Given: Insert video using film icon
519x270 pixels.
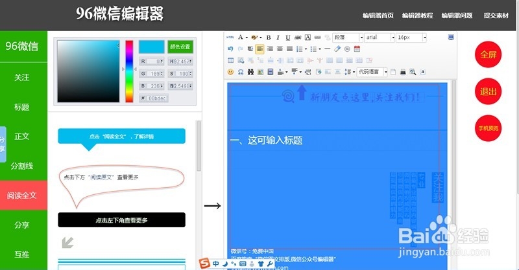Looking at the screenshot, I should (x=271, y=72).
